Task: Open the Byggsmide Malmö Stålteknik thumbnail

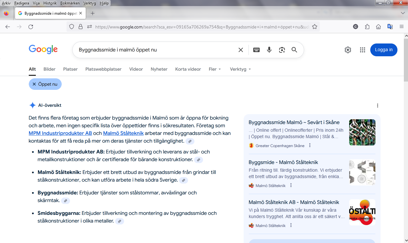Action: point(362,172)
